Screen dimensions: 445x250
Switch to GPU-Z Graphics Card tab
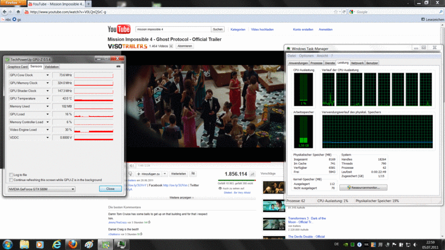pos(18,67)
